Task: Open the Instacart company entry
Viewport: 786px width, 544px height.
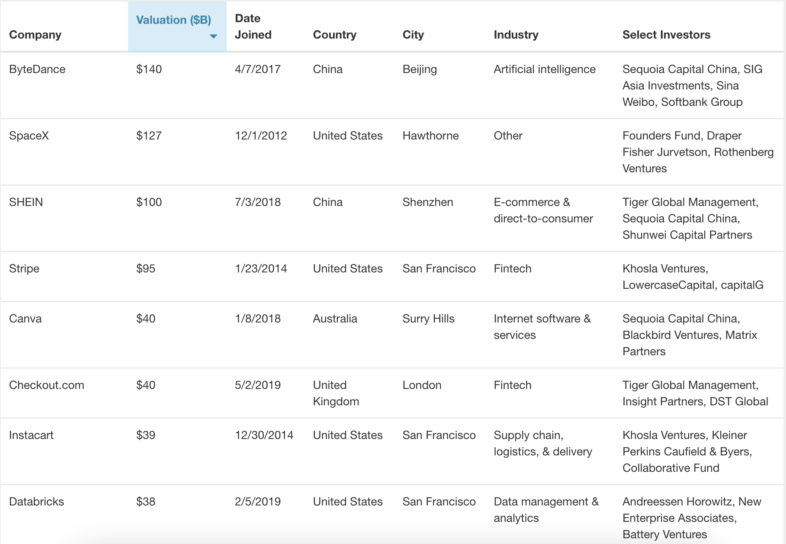Action: click(x=31, y=435)
